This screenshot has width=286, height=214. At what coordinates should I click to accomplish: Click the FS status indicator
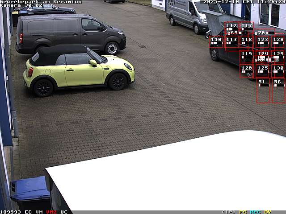tap(243, 212)
